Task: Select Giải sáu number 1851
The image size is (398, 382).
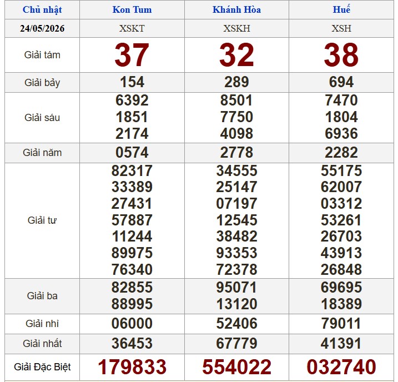Action: coord(132,117)
